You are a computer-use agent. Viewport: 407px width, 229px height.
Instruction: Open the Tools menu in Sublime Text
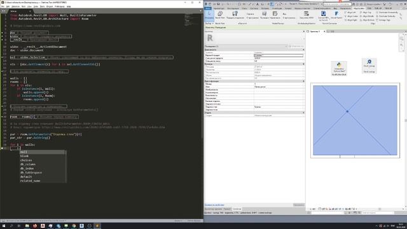click(x=43, y=6)
